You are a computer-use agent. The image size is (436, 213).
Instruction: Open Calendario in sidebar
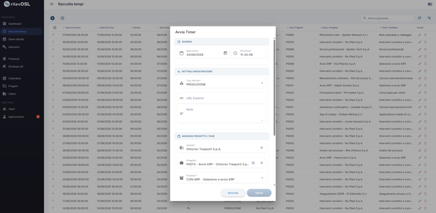(21, 78)
